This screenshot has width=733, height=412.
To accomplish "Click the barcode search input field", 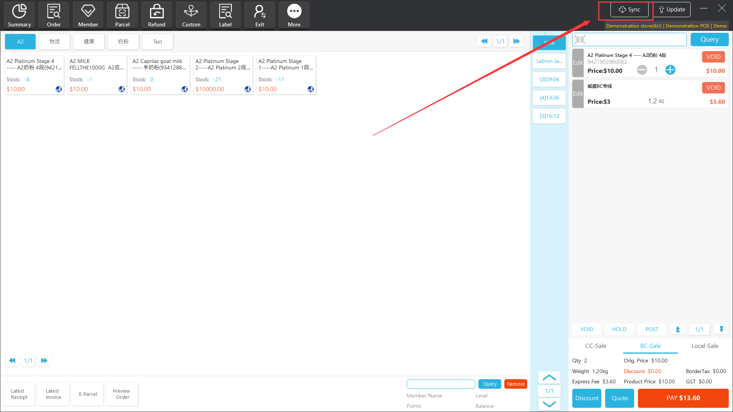I will tap(634, 39).
